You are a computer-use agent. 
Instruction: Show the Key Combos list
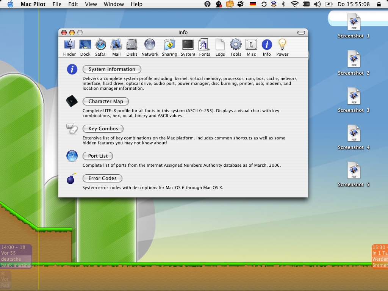tap(103, 129)
